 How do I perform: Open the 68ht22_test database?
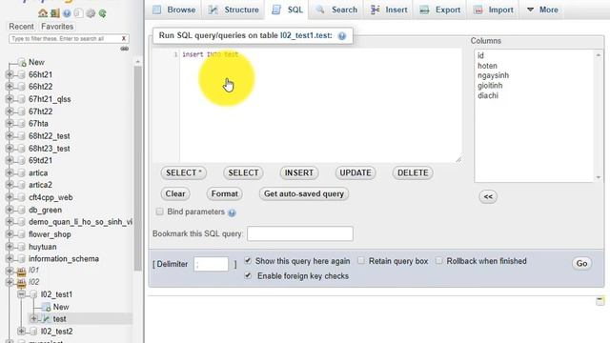[x=49, y=136]
